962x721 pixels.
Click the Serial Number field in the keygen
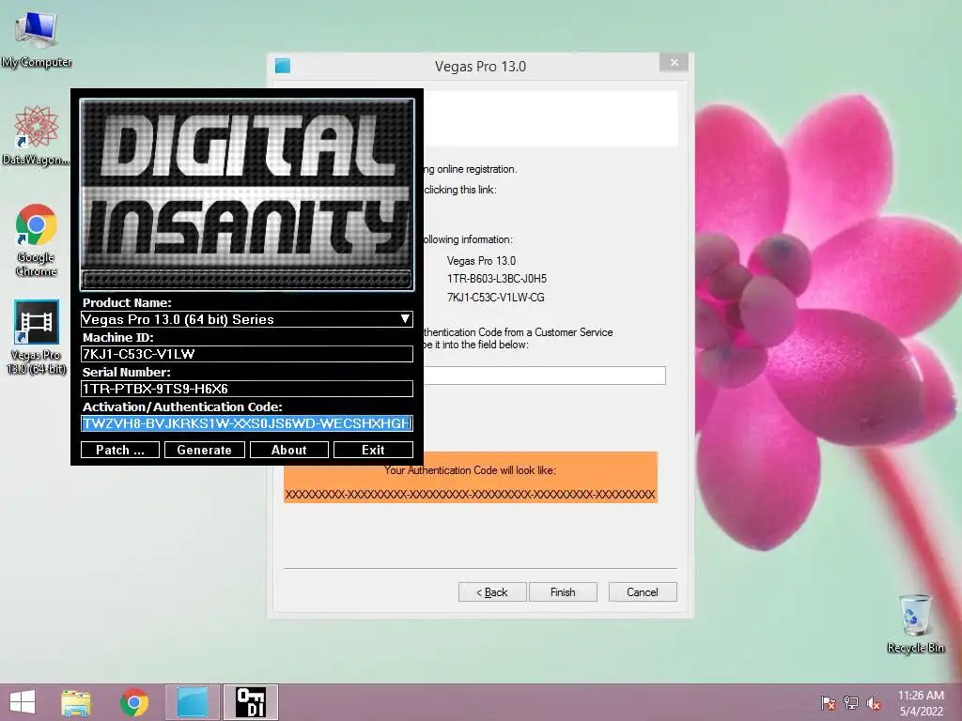[247, 389]
